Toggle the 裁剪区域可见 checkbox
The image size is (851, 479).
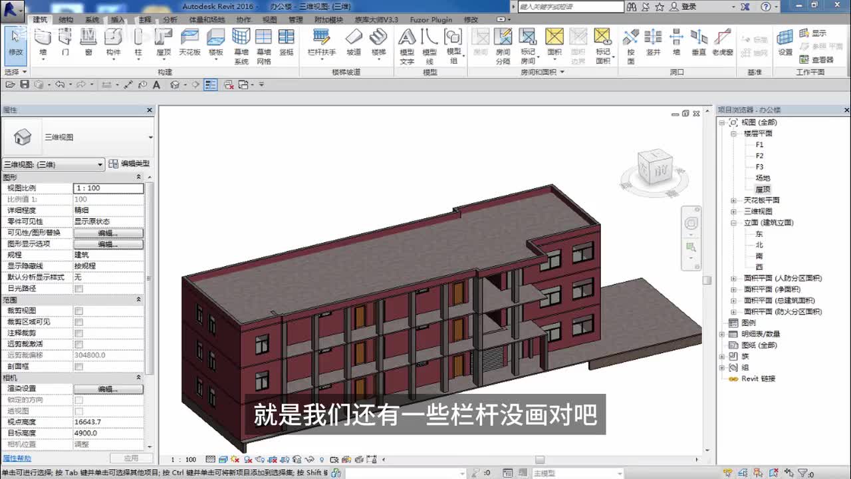pyautogui.click(x=79, y=322)
